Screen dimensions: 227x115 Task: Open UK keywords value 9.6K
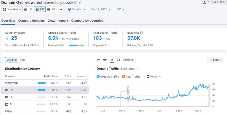[x=84, y=90]
